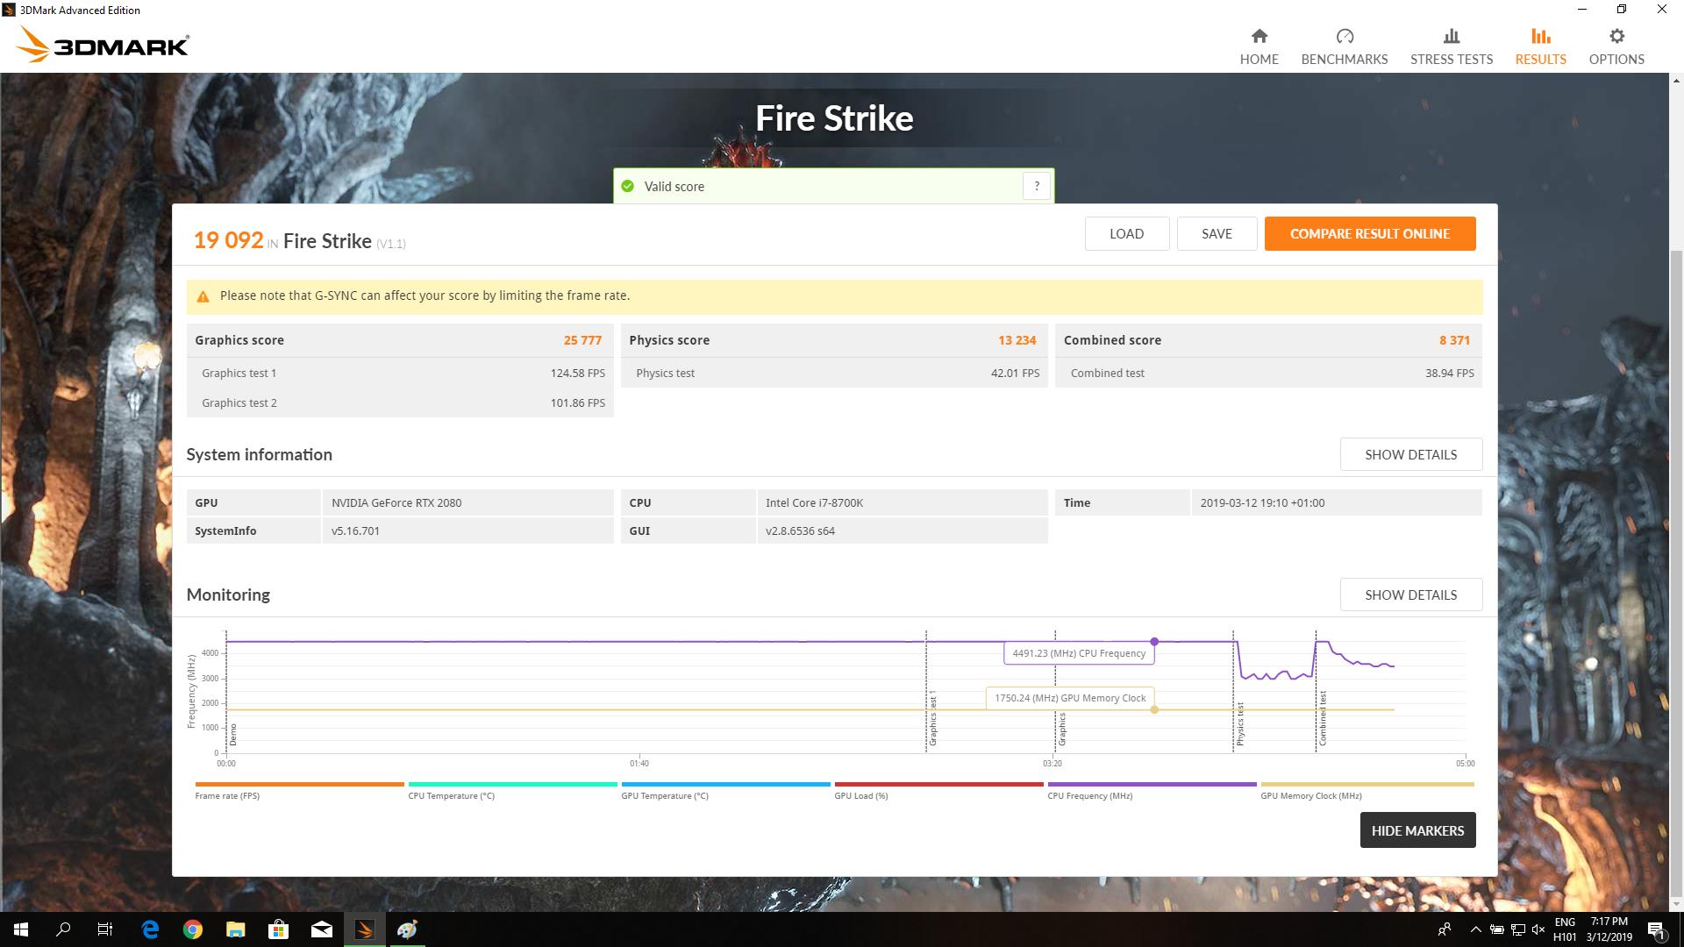Open the People icon in system tray
The width and height of the screenshot is (1684, 947).
click(1444, 929)
